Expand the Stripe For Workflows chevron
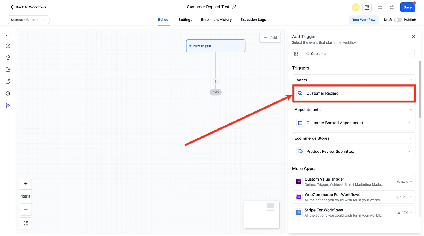 (x=411, y=212)
